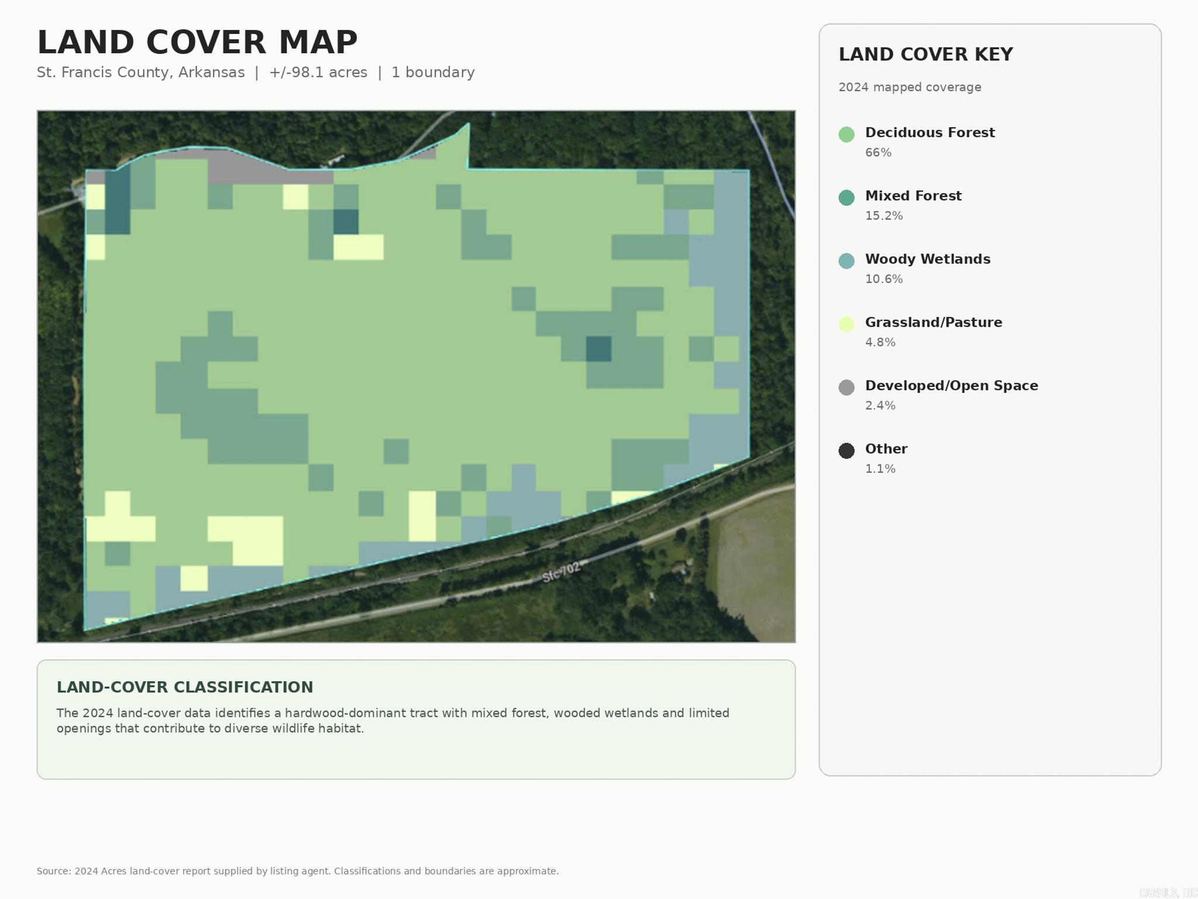Select the Mixed Forest label
Screen dimensions: 1198x899
[x=913, y=196]
